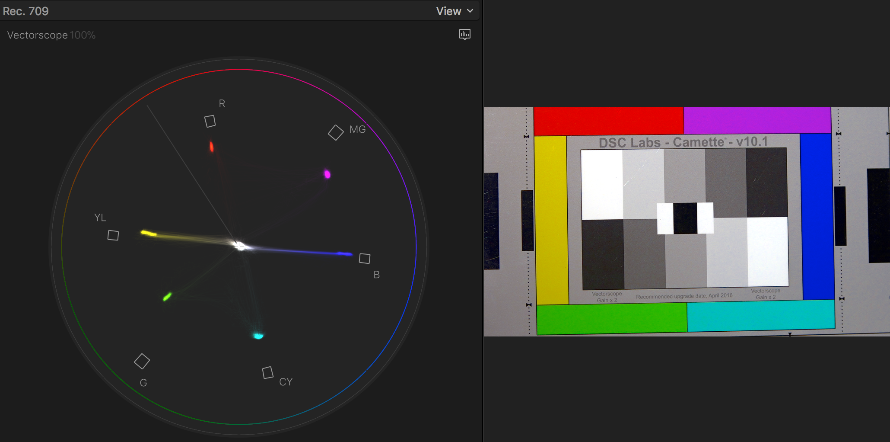Image resolution: width=890 pixels, height=442 pixels.
Task: Select the cyan color bar at bottom
Action: pos(760,316)
